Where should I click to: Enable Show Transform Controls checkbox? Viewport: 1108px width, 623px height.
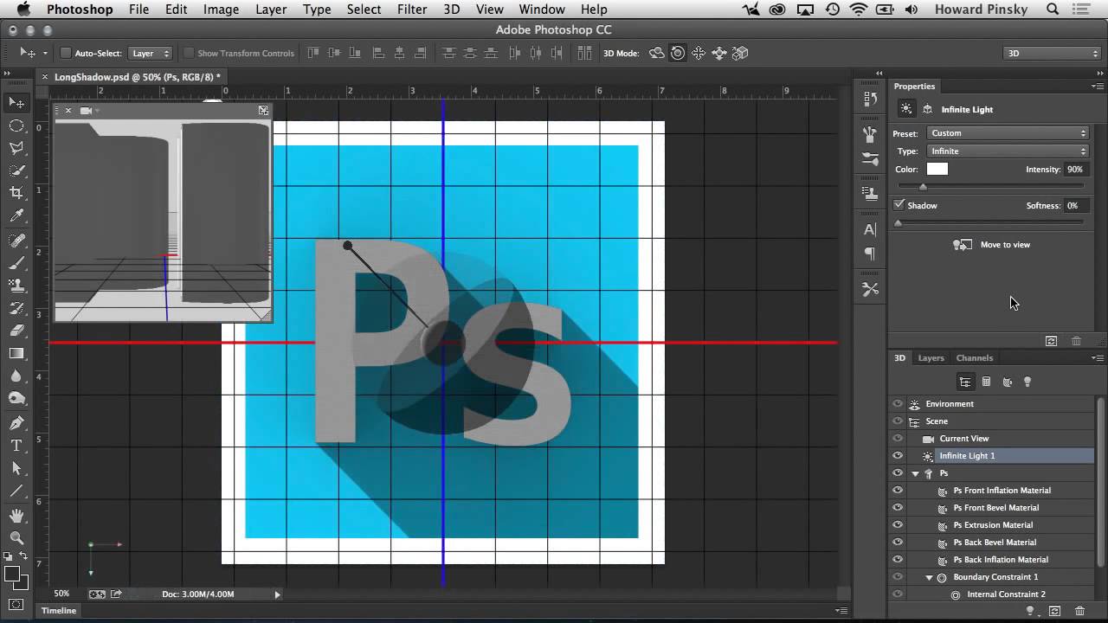coord(188,53)
